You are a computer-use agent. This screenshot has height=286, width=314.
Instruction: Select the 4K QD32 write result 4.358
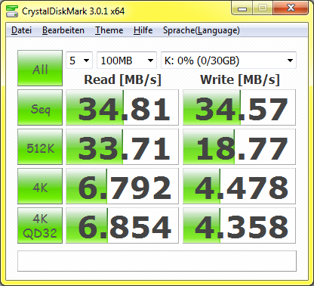(239, 225)
